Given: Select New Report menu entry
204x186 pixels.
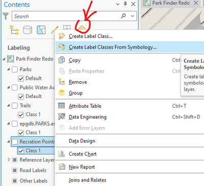Looking at the screenshot, I should [130, 167].
